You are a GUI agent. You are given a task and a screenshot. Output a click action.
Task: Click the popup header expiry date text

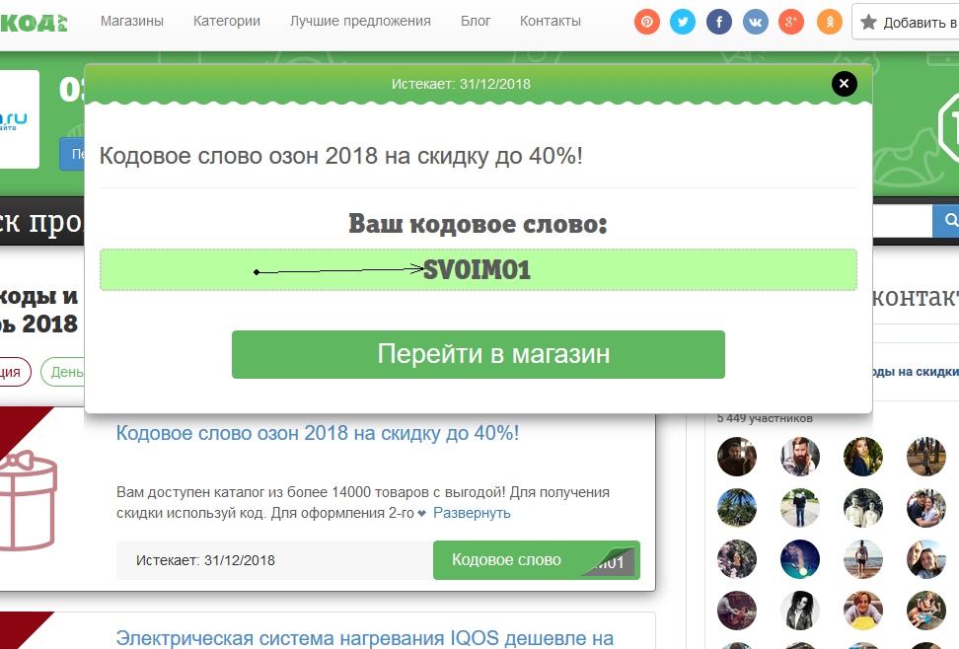[461, 84]
